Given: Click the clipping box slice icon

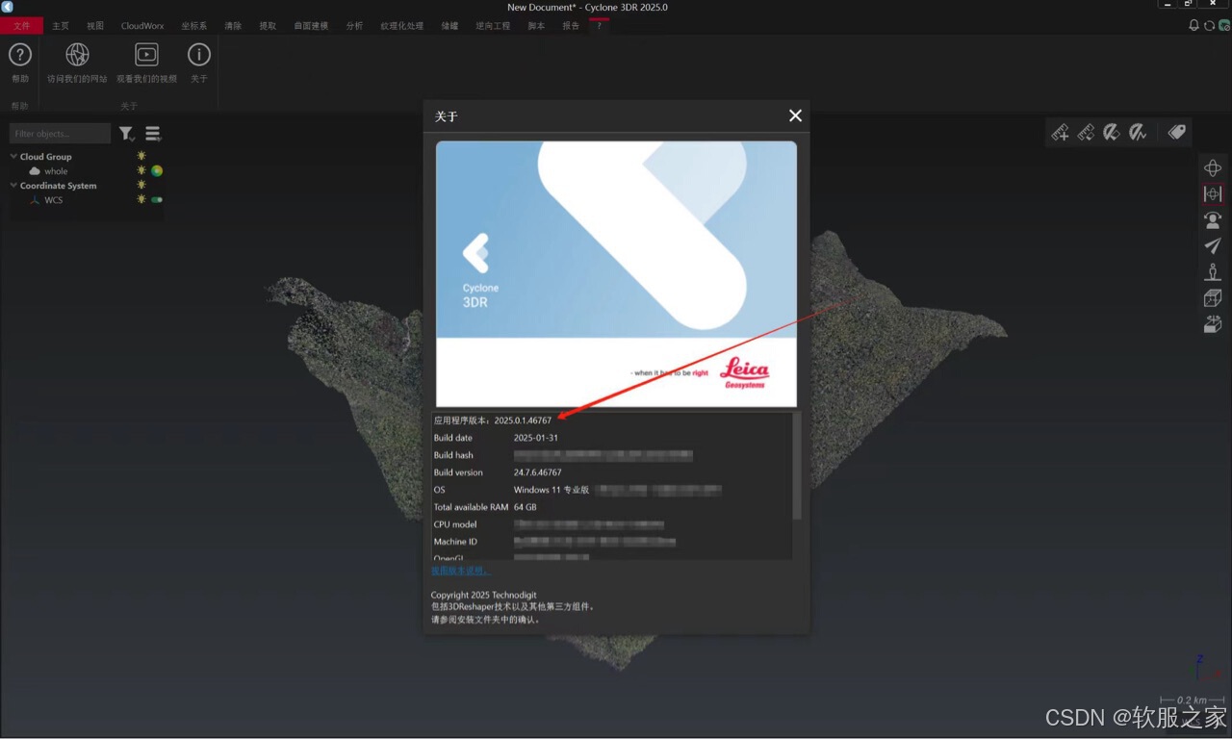Looking at the screenshot, I should click(x=1213, y=324).
